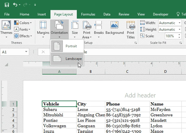Screen dimensions: 186x133
Task: Select the Gaoguan cell
Action: pos(91,126)
